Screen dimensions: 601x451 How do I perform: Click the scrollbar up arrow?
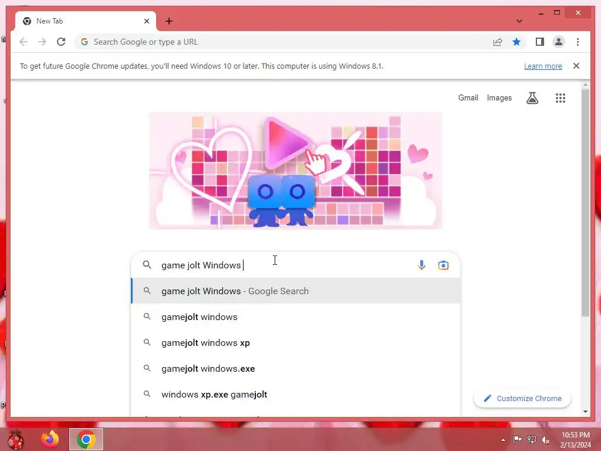[585, 85]
